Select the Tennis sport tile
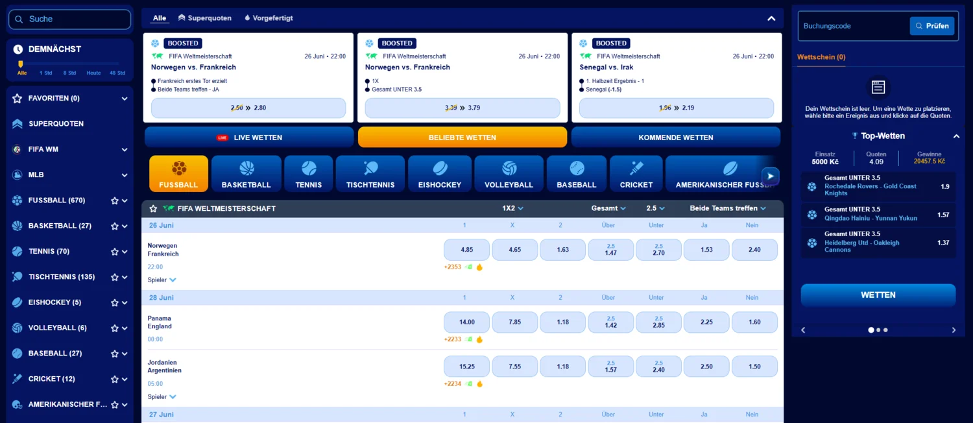Image resolution: width=973 pixels, height=423 pixels. click(x=309, y=174)
